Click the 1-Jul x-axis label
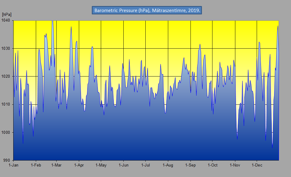This screenshot has height=177, width=291. pyautogui.click(x=145, y=165)
